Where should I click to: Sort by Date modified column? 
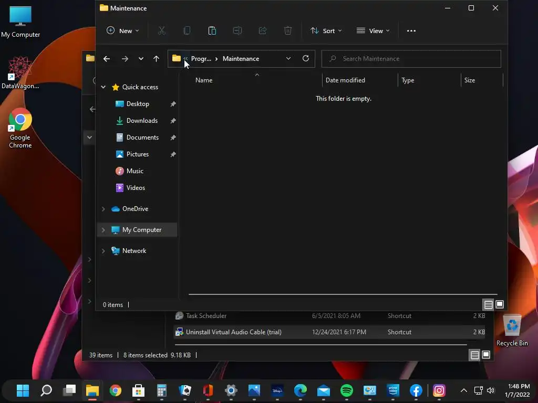coord(345,80)
